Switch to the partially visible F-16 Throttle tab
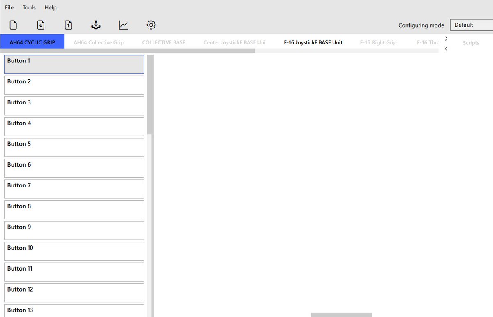This screenshot has width=493, height=317. [428, 42]
